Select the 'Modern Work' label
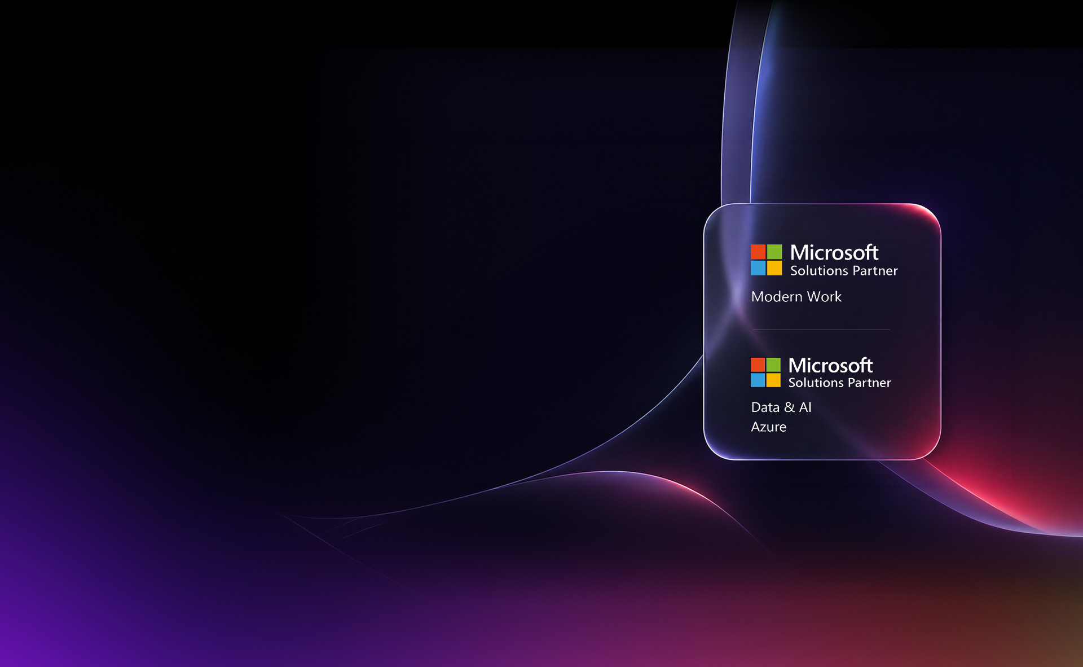Image resolution: width=1083 pixels, height=667 pixels. (x=796, y=297)
